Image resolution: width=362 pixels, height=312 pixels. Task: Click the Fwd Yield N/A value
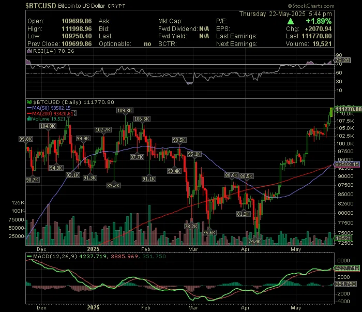204,36
